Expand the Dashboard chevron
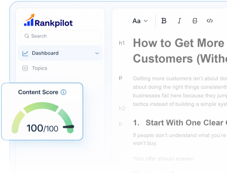Viewport: 227px width, 173px height. tap(97, 53)
